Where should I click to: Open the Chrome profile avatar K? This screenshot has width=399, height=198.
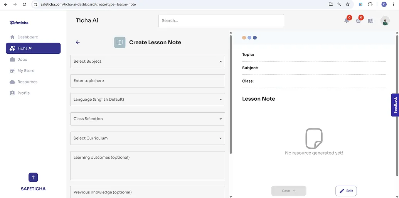(x=384, y=4)
